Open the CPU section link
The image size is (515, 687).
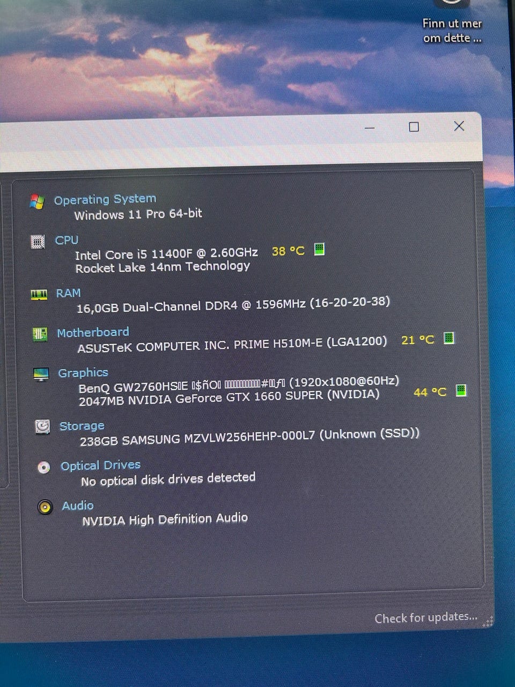67,240
